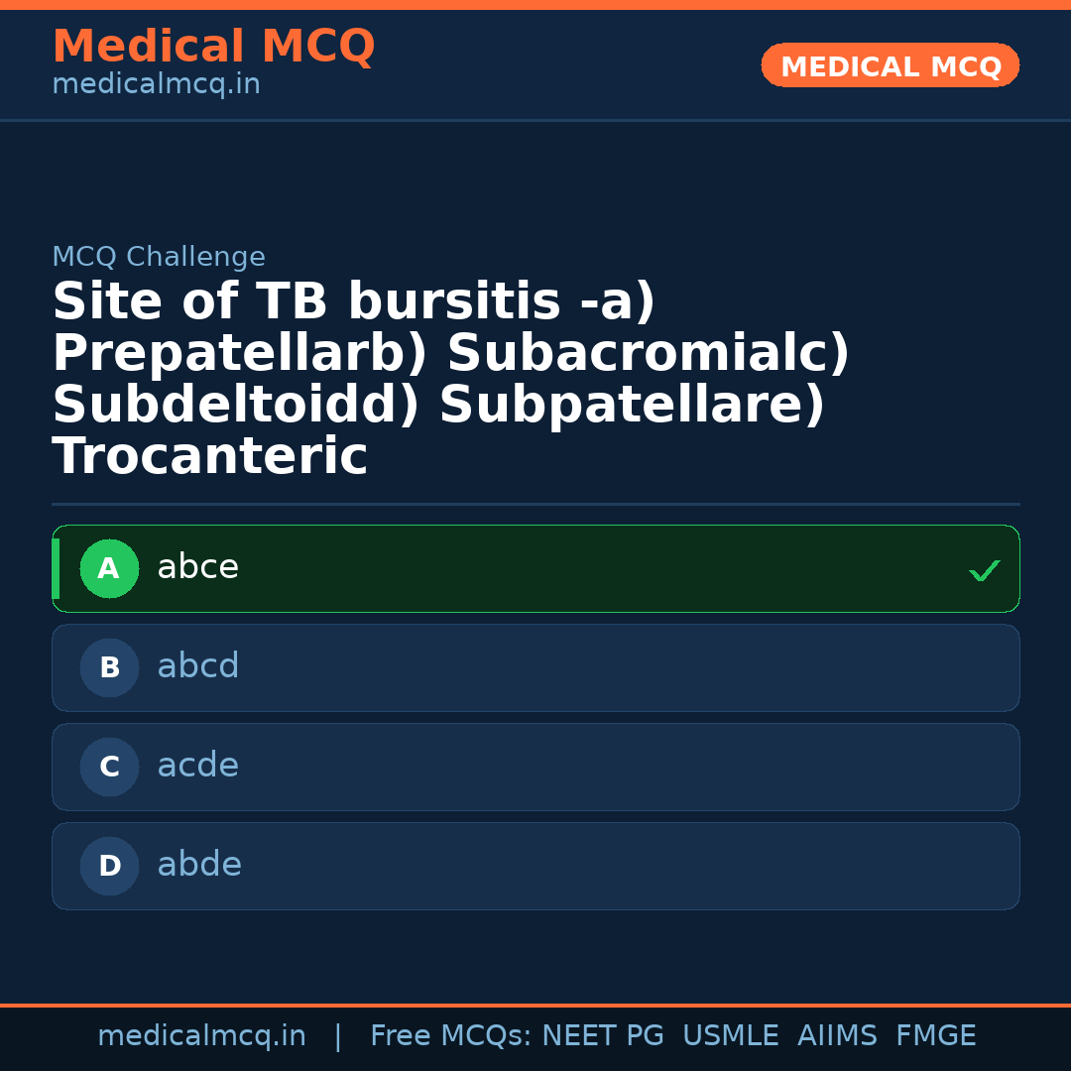Click the orange MEDICAL MCQ badge

(x=890, y=65)
